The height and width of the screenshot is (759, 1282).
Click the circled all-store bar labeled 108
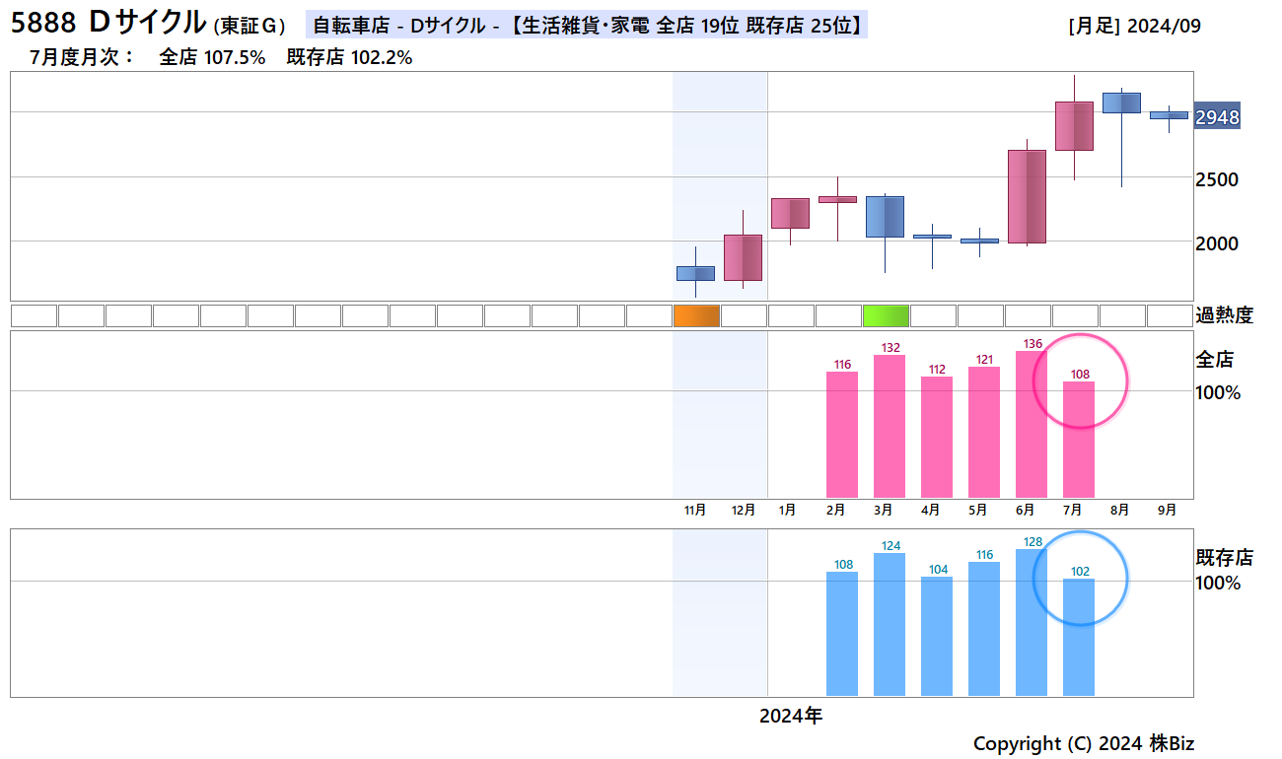click(x=1079, y=440)
